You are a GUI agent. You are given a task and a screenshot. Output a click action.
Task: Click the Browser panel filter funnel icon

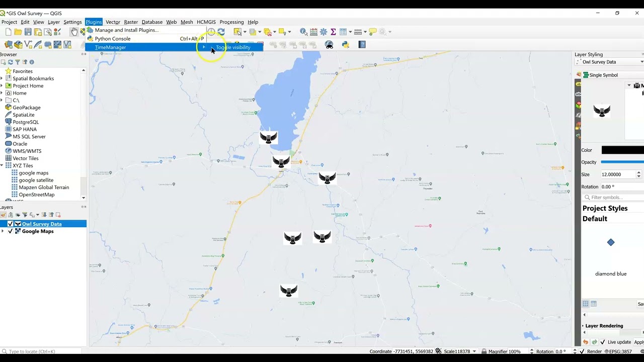17,62
